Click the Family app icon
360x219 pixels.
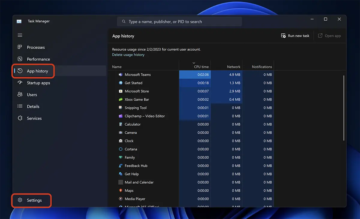[121, 157]
